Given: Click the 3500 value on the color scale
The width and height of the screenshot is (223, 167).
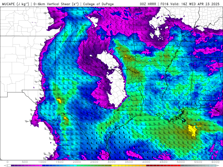Looking at the screenshot, I should 129,162.
